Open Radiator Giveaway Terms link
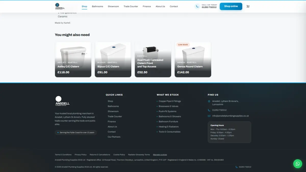 139,155
